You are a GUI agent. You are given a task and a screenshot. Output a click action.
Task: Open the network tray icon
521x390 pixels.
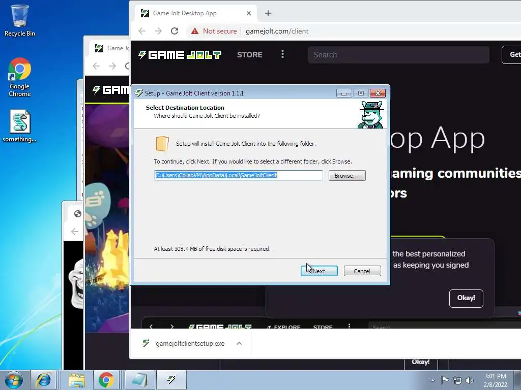[457, 380]
